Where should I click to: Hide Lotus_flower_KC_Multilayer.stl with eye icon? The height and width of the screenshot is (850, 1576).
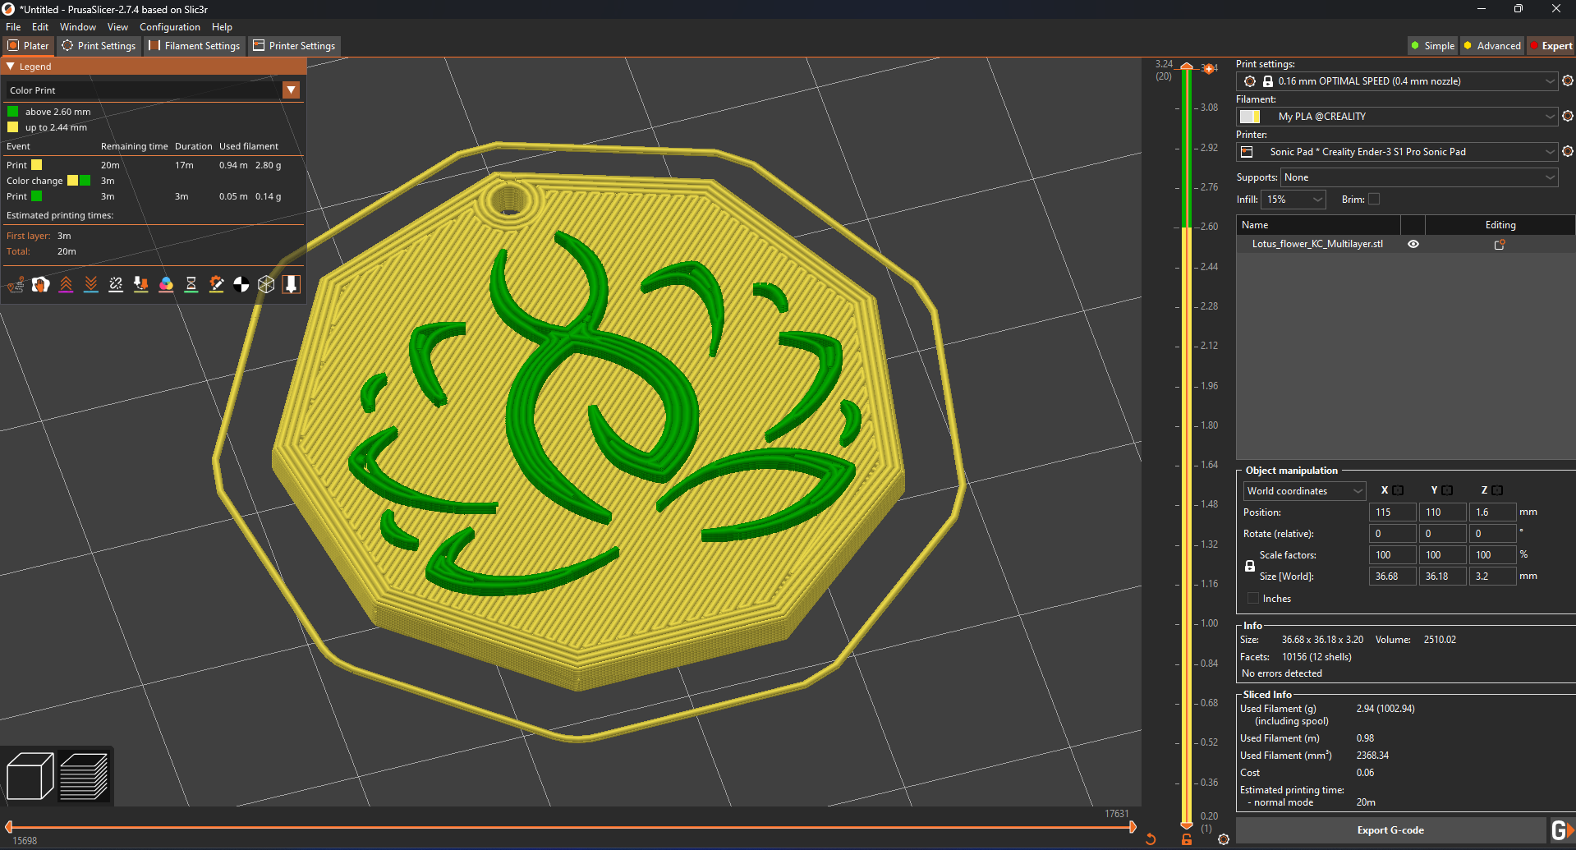[x=1413, y=244]
